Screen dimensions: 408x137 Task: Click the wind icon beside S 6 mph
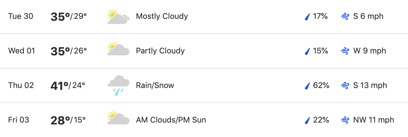click(345, 17)
